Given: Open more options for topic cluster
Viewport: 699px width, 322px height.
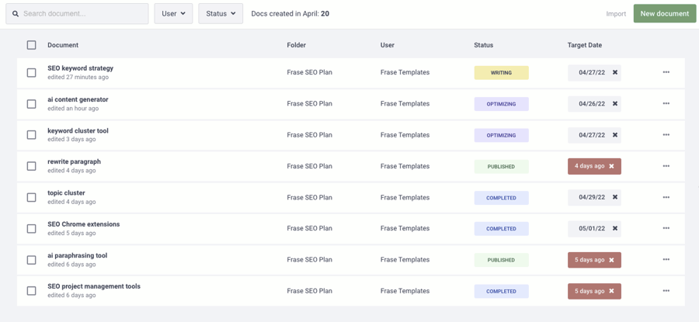Looking at the screenshot, I should pyautogui.click(x=666, y=197).
